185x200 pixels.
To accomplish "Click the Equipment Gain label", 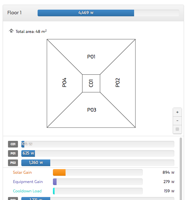I will click(28, 182).
